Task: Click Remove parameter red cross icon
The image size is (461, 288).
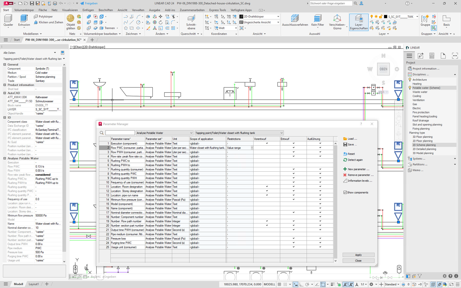Action: [345, 175]
